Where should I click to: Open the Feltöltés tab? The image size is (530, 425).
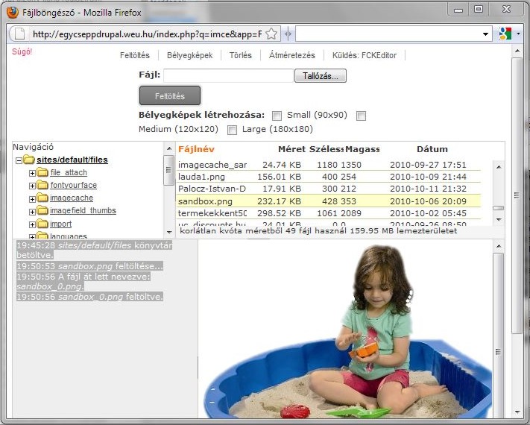click(134, 55)
